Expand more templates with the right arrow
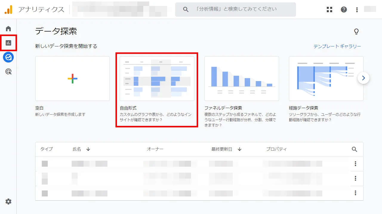 [363, 78]
